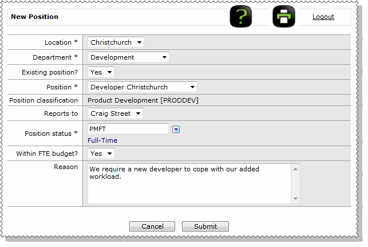Viewport: 368px width, 247px height.
Task: Expand the Department dropdown showing Development
Action: pos(128,57)
